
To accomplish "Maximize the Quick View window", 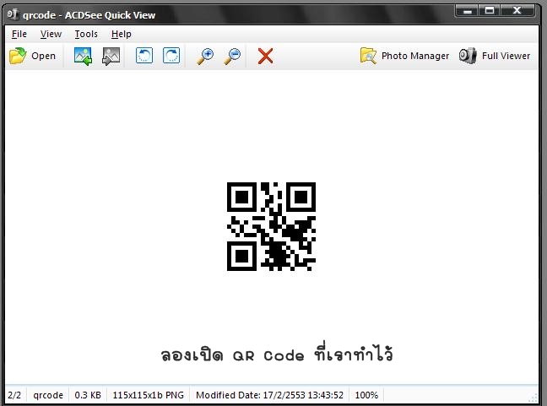I will (490, 11).
